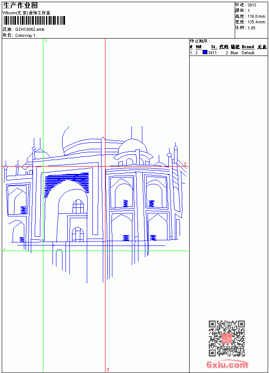The image size is (269, 373).
Task: Click the row number "1." in the stop sequence
Action: (x=191, y=53)
